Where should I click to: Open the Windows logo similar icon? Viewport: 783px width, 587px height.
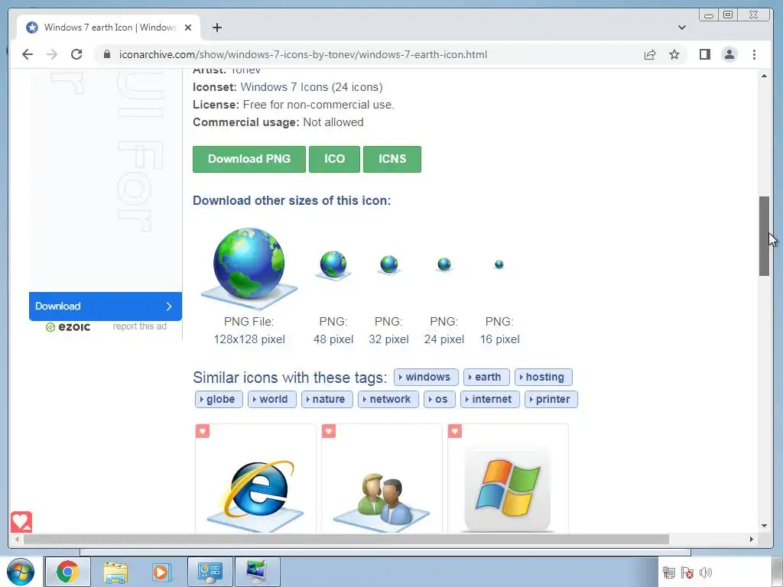508,489
